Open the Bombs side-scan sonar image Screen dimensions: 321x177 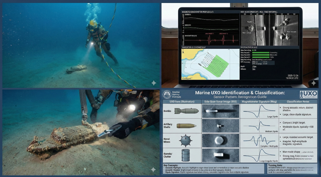point(221,111)
